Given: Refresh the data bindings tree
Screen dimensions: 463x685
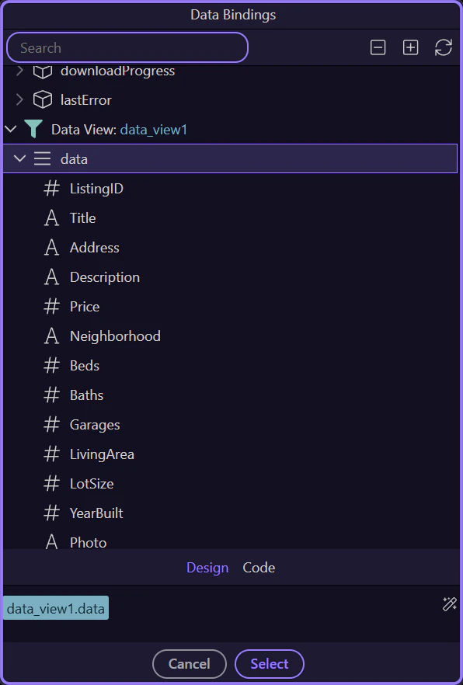Looking at the screenshot, I should pos(443,47).
